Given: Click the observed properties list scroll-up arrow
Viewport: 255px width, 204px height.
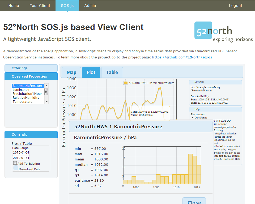Looking at the screenshot, I should pyautogui.click(x=46, y=86).
